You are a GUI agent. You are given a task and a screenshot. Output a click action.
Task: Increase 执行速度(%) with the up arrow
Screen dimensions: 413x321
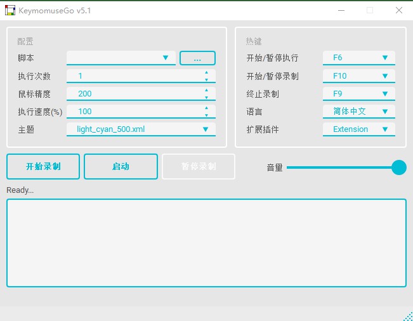coord(206,108)
